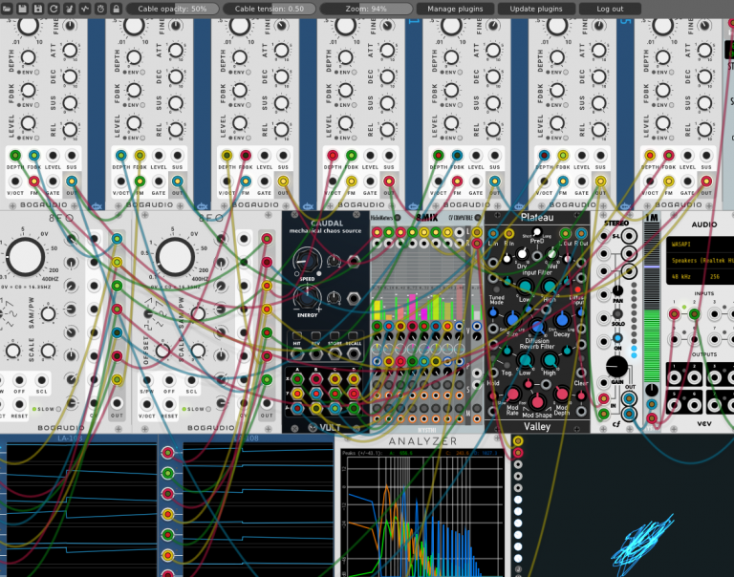734x577 pixels.
Task: Click the STORE button on Caudal
Action: click(x=335, y=336)
